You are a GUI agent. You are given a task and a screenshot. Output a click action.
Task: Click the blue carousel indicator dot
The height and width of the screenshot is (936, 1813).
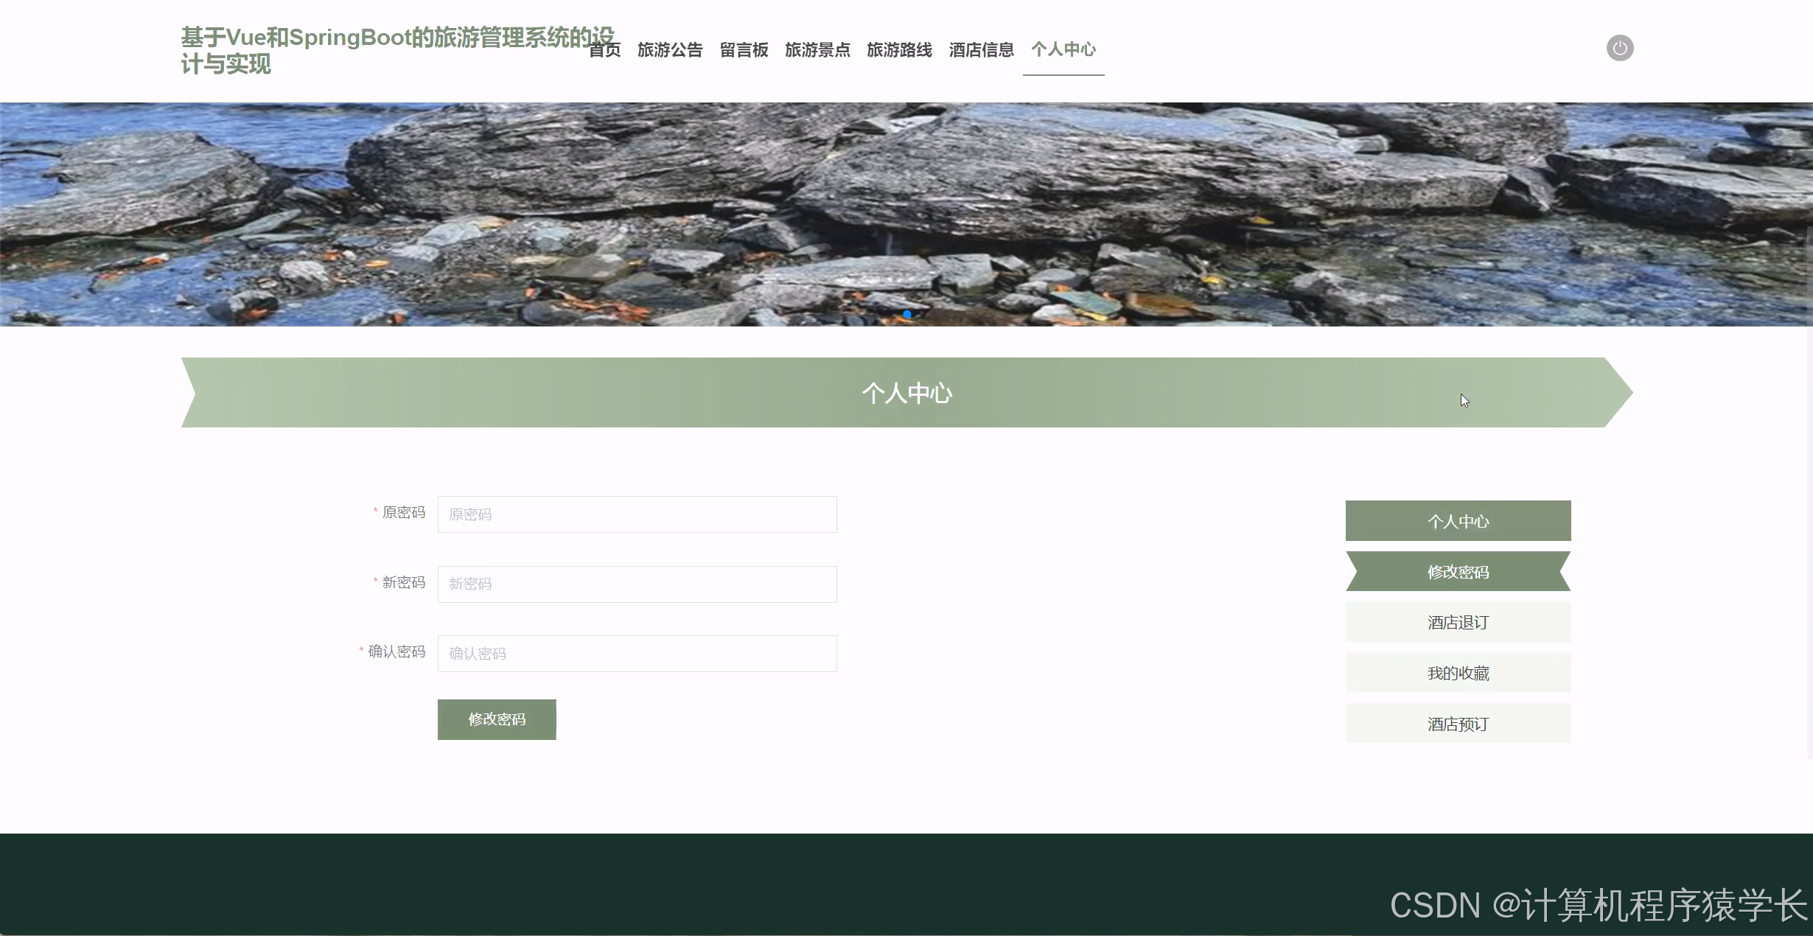[x=906, y=315]
